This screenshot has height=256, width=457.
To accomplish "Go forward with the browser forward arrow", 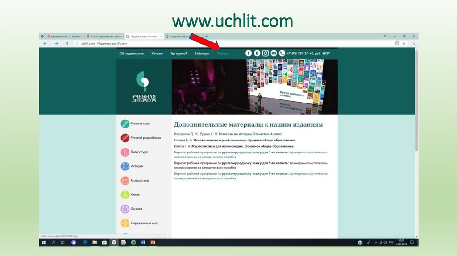I will point(56,43).
